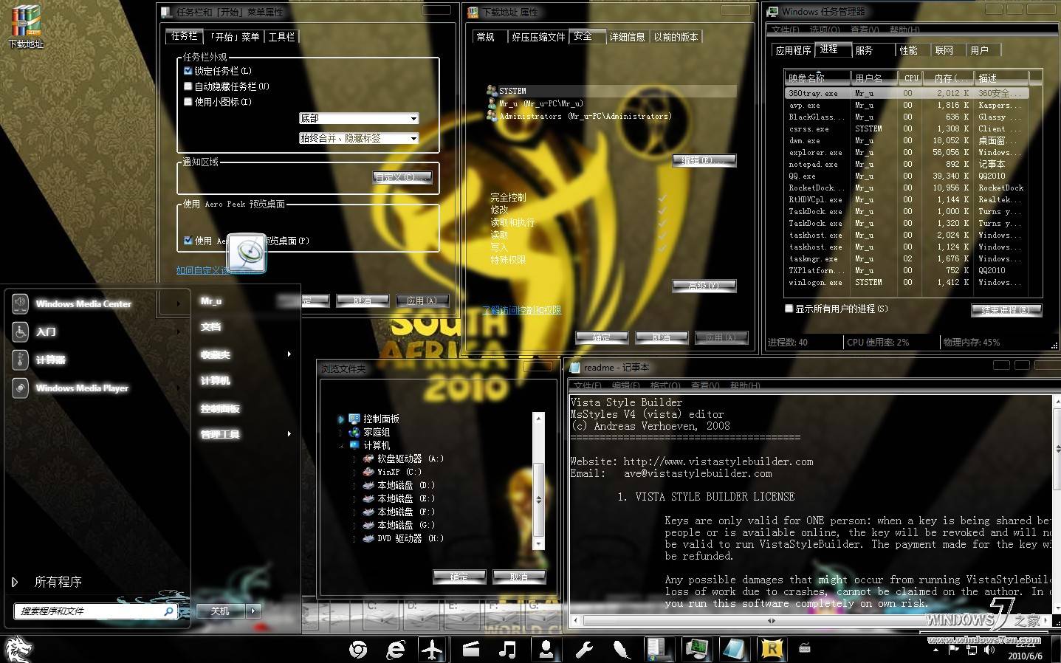Switch to 应用程序 tab in Task Manager
1061x663 pixels.
[793, 50]
